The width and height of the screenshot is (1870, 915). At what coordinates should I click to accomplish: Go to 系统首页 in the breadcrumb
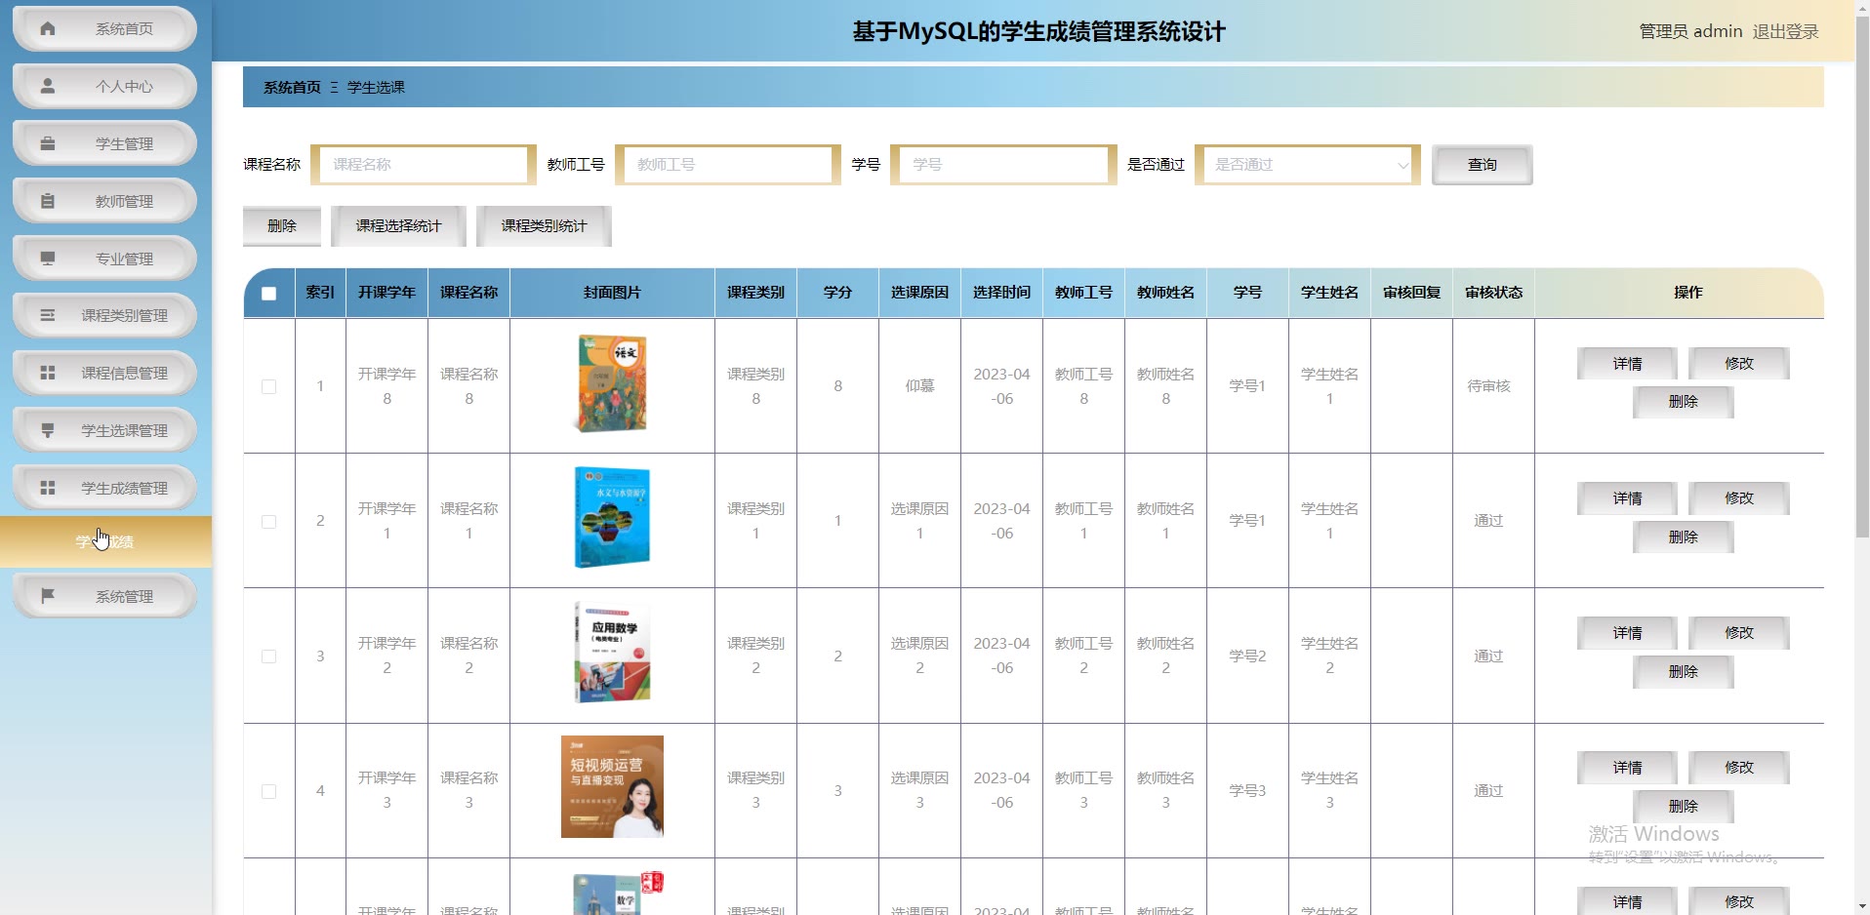[x=292, y=88]
